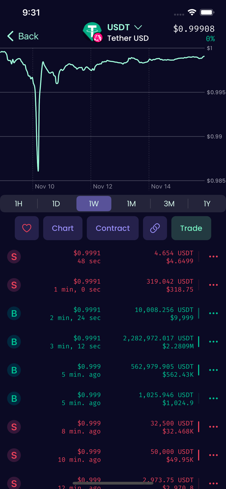
Task: Click the chain link icon
Action: pos(155,228)
